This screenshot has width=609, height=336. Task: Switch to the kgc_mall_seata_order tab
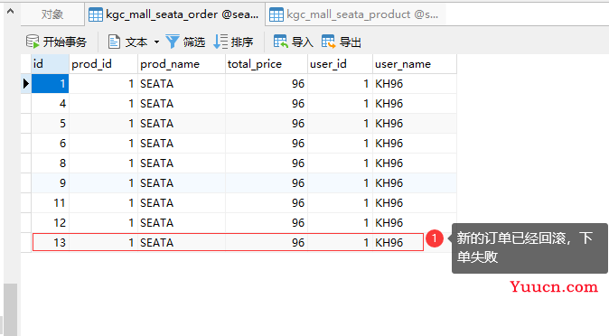pos(174,14)
